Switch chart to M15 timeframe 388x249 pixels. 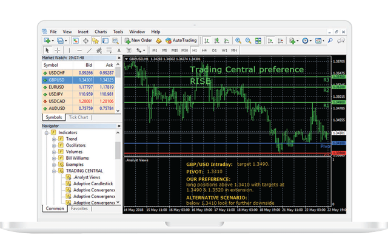175,50
